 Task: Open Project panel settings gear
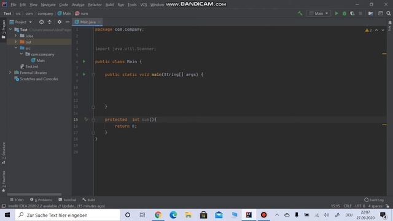[60, 22]
